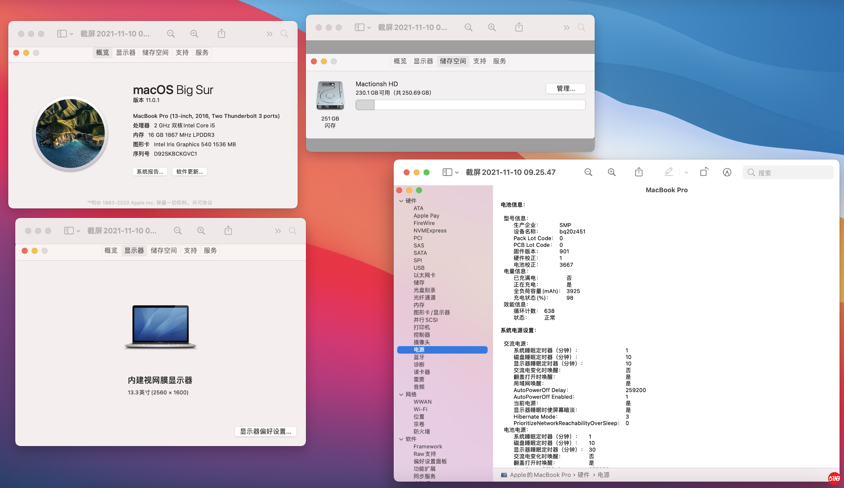The height and width of the screenshot is (488, 844).
Task: Zoom in in the front Preview window
Action: pos(612,173)
